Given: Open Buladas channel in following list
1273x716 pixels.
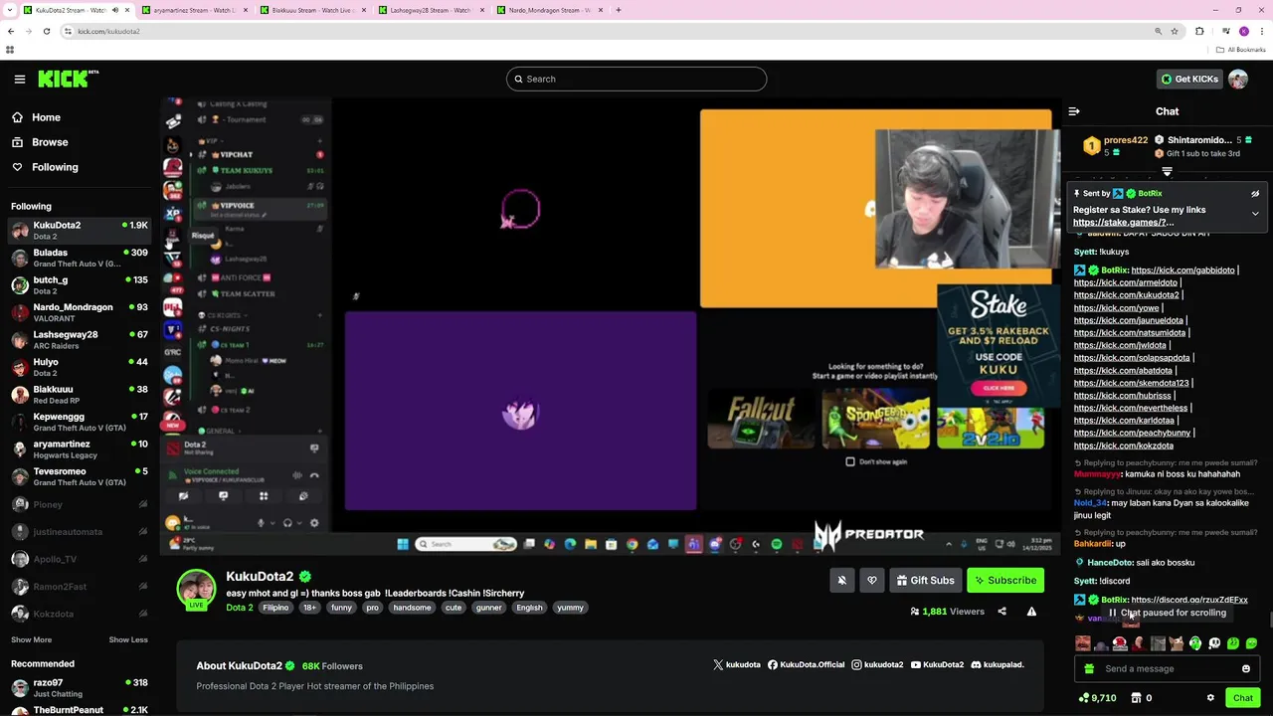Looking at the screenshot, I should pyautogui.click(x=79, y=258).
